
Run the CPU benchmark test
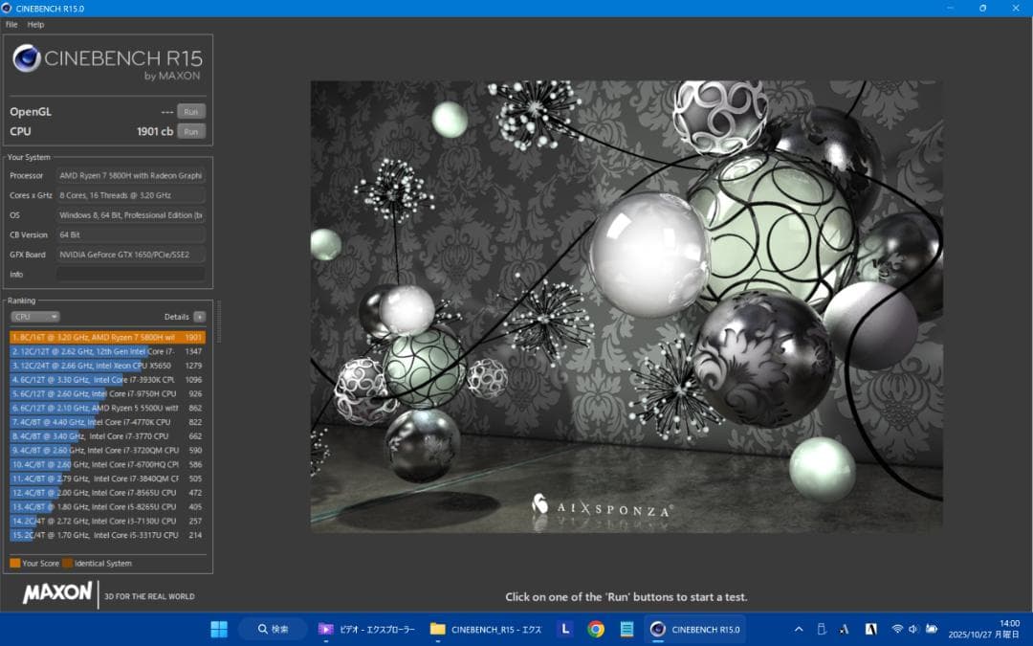(190, 131)
